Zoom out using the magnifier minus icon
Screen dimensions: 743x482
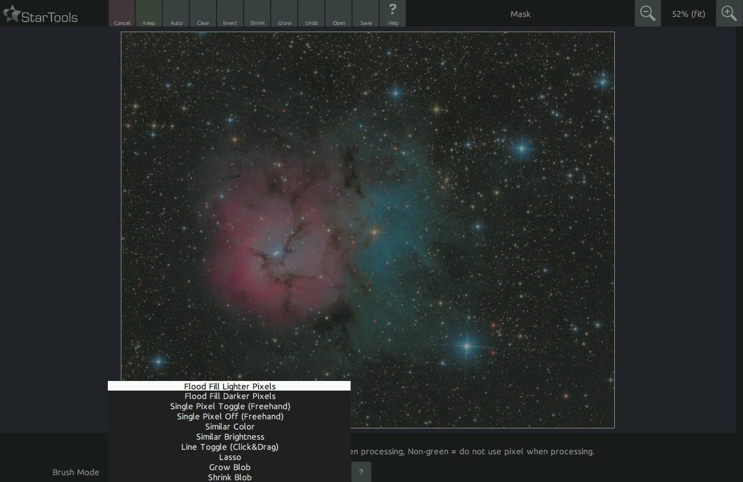648,14
